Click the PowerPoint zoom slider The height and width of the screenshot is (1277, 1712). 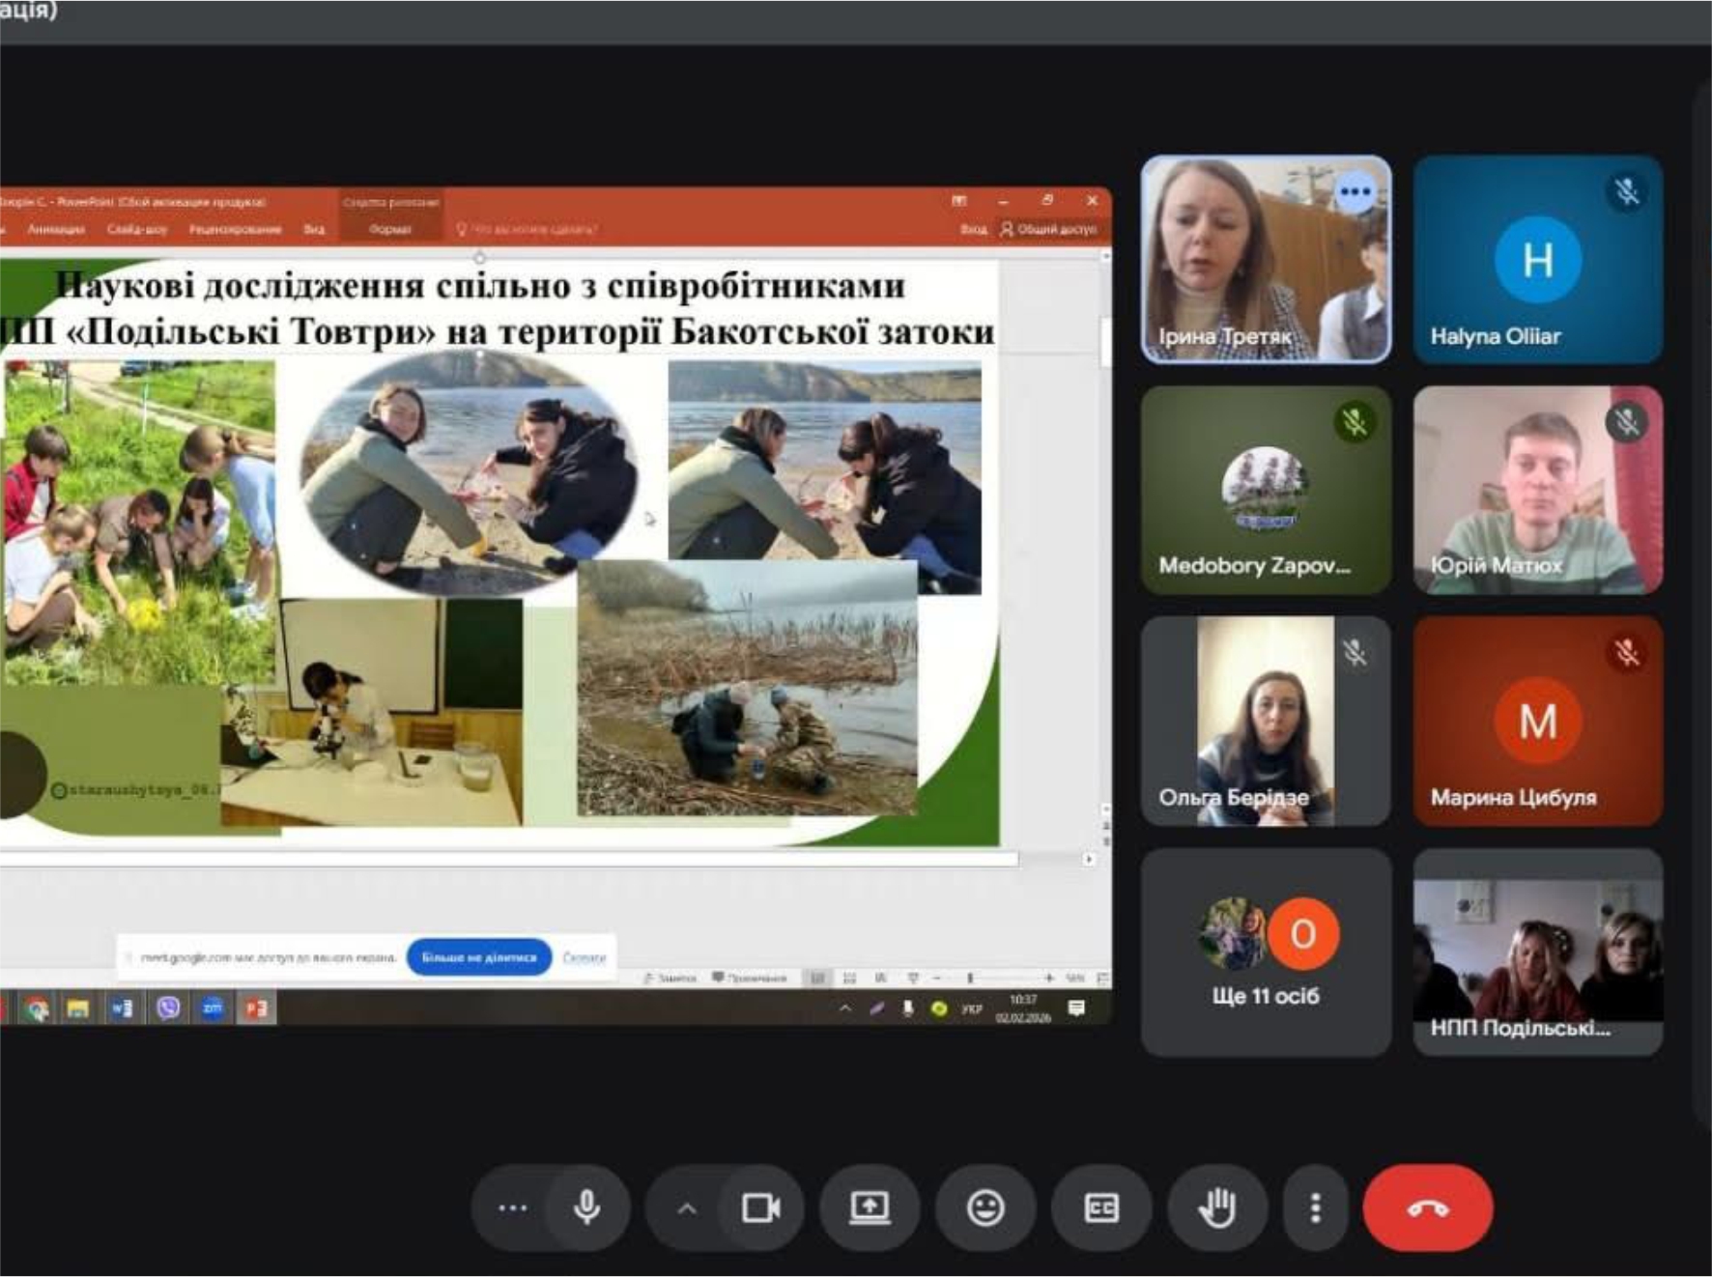(970, 979)
